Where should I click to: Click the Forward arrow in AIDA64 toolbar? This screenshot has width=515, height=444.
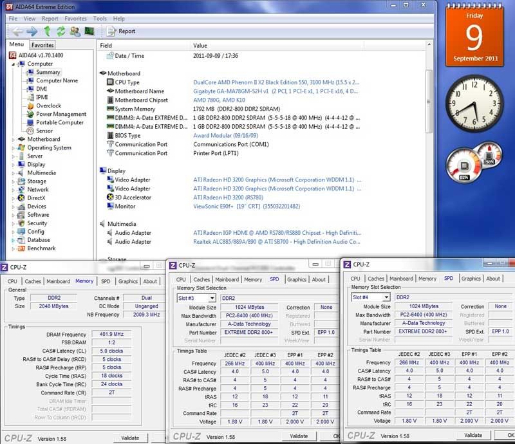coord(32,31)
